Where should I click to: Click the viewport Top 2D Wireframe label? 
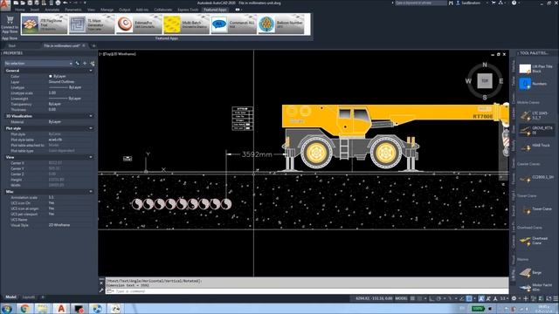point(118,54)
